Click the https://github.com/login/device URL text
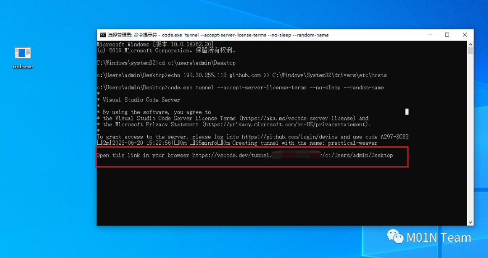This screenshot has width=488, height=258. (290, 137)
